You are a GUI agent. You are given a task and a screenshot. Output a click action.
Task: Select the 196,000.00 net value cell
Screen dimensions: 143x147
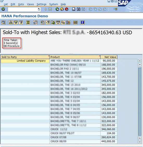109,69
